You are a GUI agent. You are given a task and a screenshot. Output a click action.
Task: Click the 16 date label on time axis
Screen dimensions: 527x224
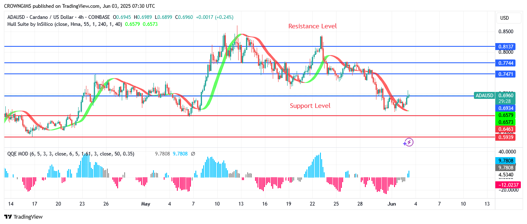coord(265,204)
